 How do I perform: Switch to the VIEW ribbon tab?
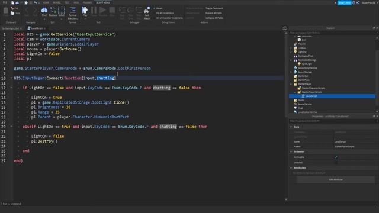point(76,2)
